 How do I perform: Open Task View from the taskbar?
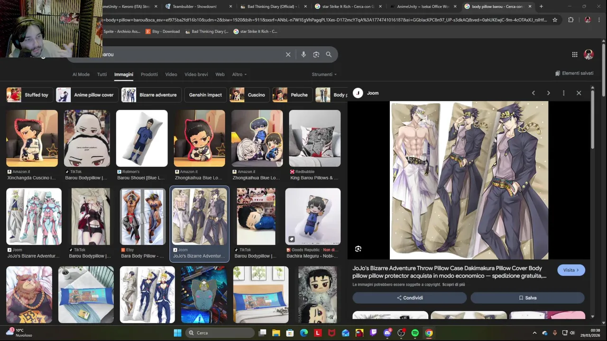coord(262,333)
